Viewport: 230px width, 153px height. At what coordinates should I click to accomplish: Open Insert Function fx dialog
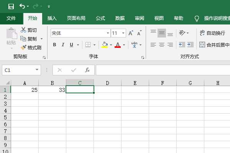tap(87, 70)
